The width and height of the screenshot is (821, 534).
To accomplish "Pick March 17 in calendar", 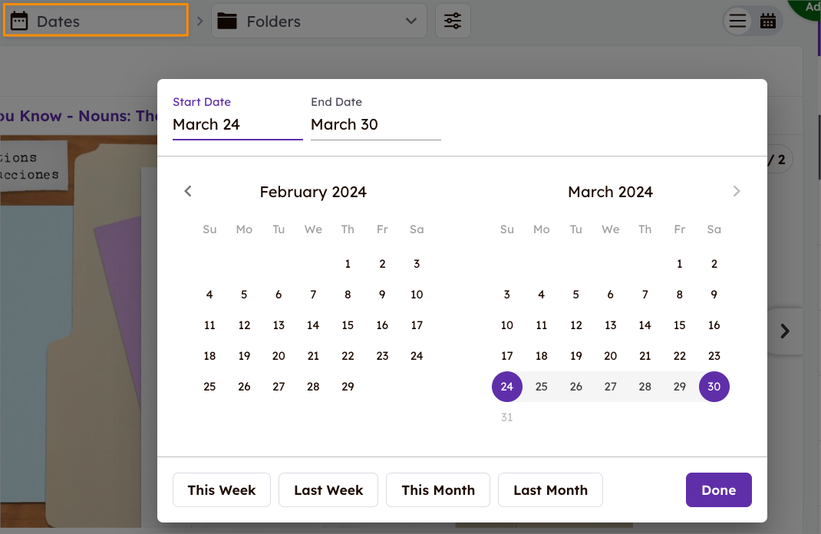I will [507, 356].
